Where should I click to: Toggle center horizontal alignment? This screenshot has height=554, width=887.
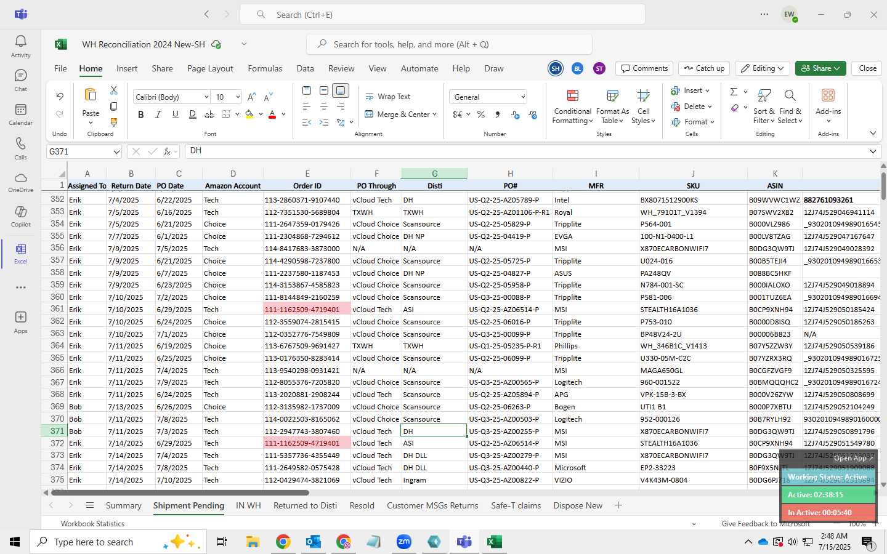[x=324, y=106]
